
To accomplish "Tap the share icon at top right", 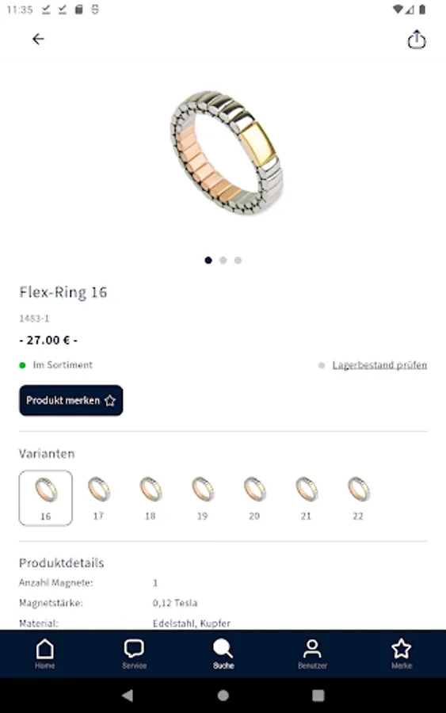I will [416, 40].
